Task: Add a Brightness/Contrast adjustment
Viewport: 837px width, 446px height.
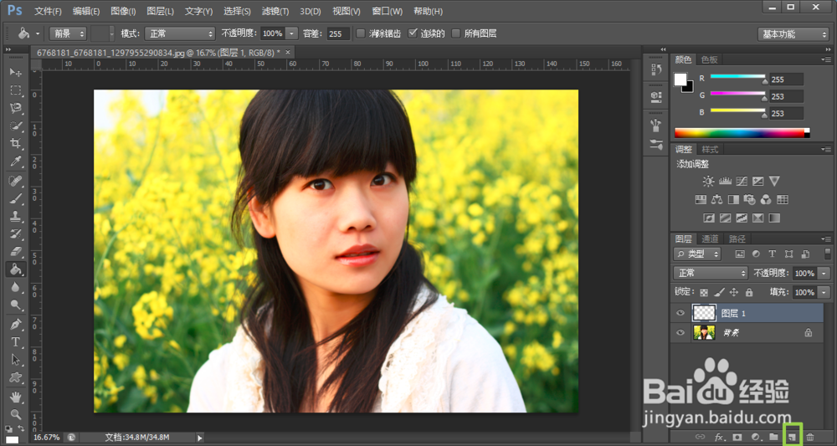Action: click(708, 182)
